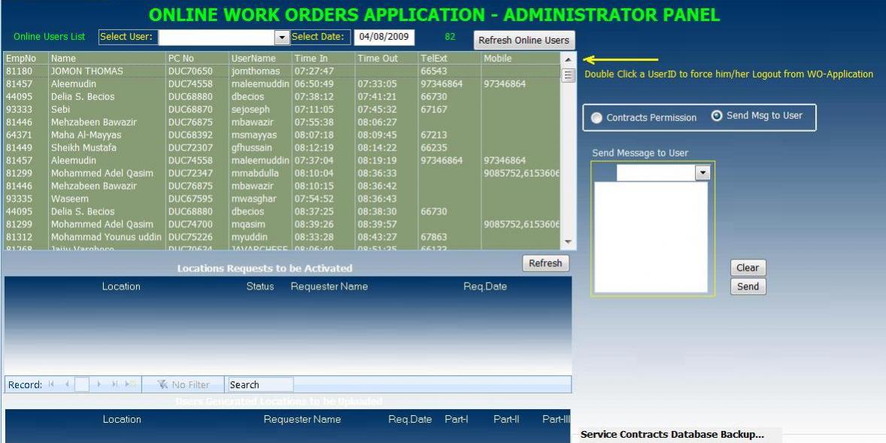This screenshot has width=886, height=443.
Task: Click scroll-down arrow of users list
Action: [569, 242]
